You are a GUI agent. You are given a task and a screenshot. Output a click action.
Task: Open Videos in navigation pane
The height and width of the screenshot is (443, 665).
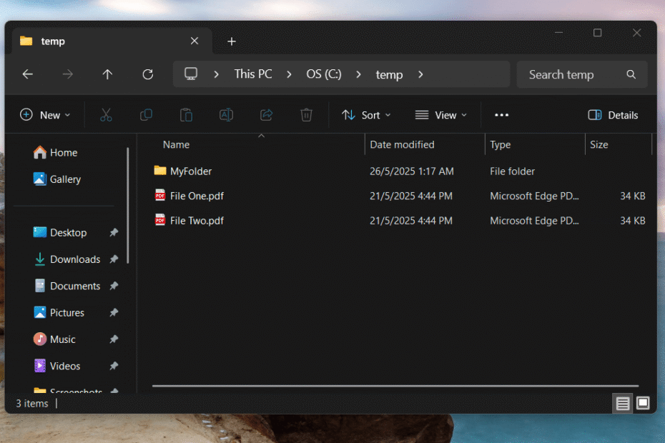(x=56, y=366)
